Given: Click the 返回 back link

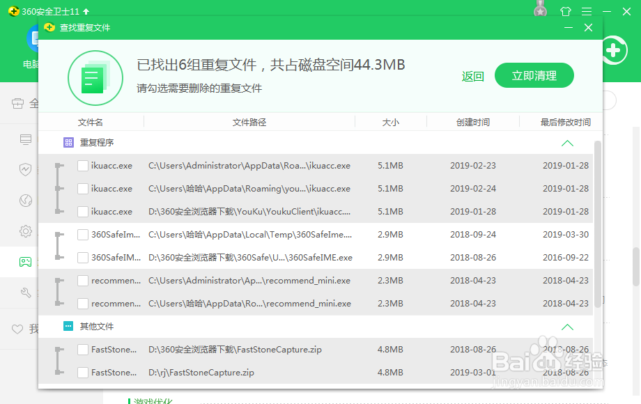Looking at the screenshot, I should [x=473, y=76].
